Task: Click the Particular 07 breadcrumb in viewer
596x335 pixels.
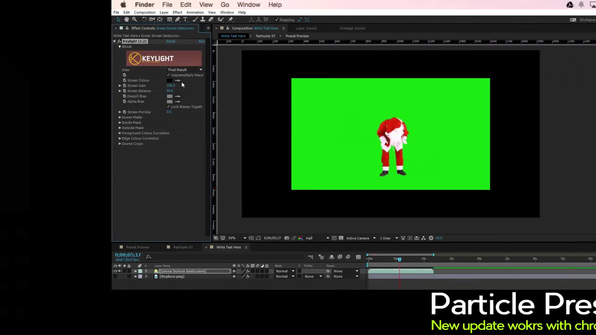Action: click(265, 36)
